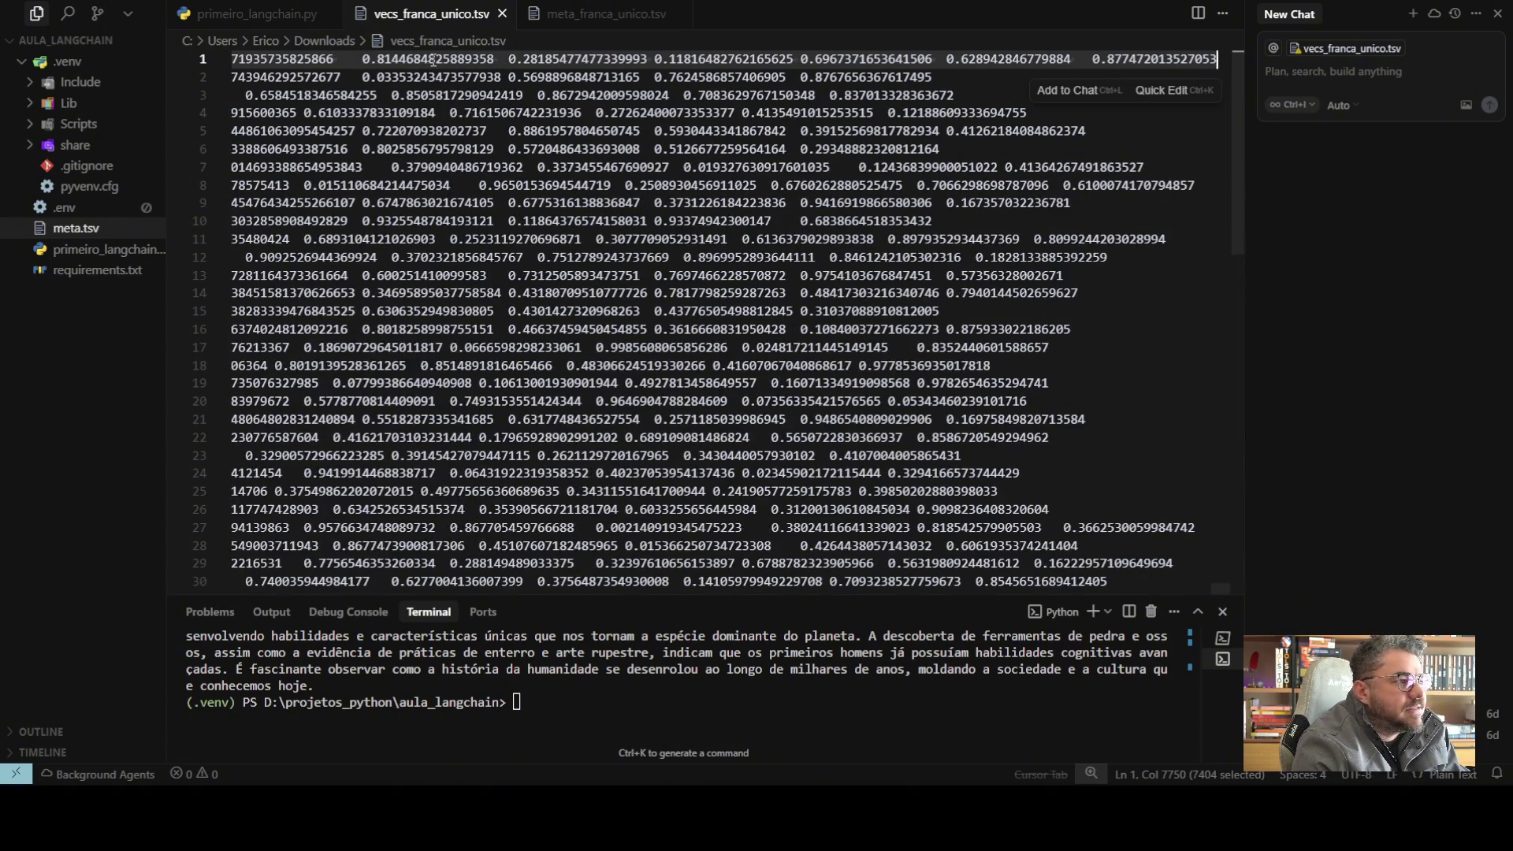Open new terminal launch profile dropdown
The height and width of the screenshot is (851, 1513).
tap(1108, 611)
